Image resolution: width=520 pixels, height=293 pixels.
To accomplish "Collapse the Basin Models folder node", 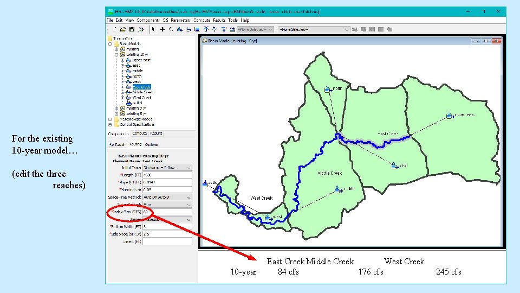I will 110,44.
